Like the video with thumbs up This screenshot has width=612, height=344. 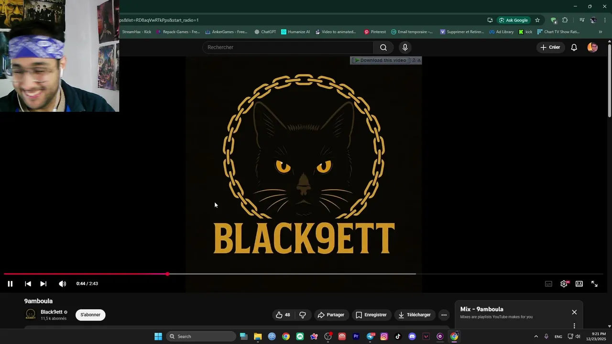283,315
